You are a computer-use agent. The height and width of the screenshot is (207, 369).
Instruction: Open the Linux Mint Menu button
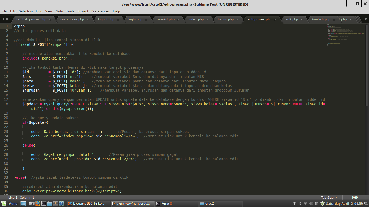pos(9,203)
